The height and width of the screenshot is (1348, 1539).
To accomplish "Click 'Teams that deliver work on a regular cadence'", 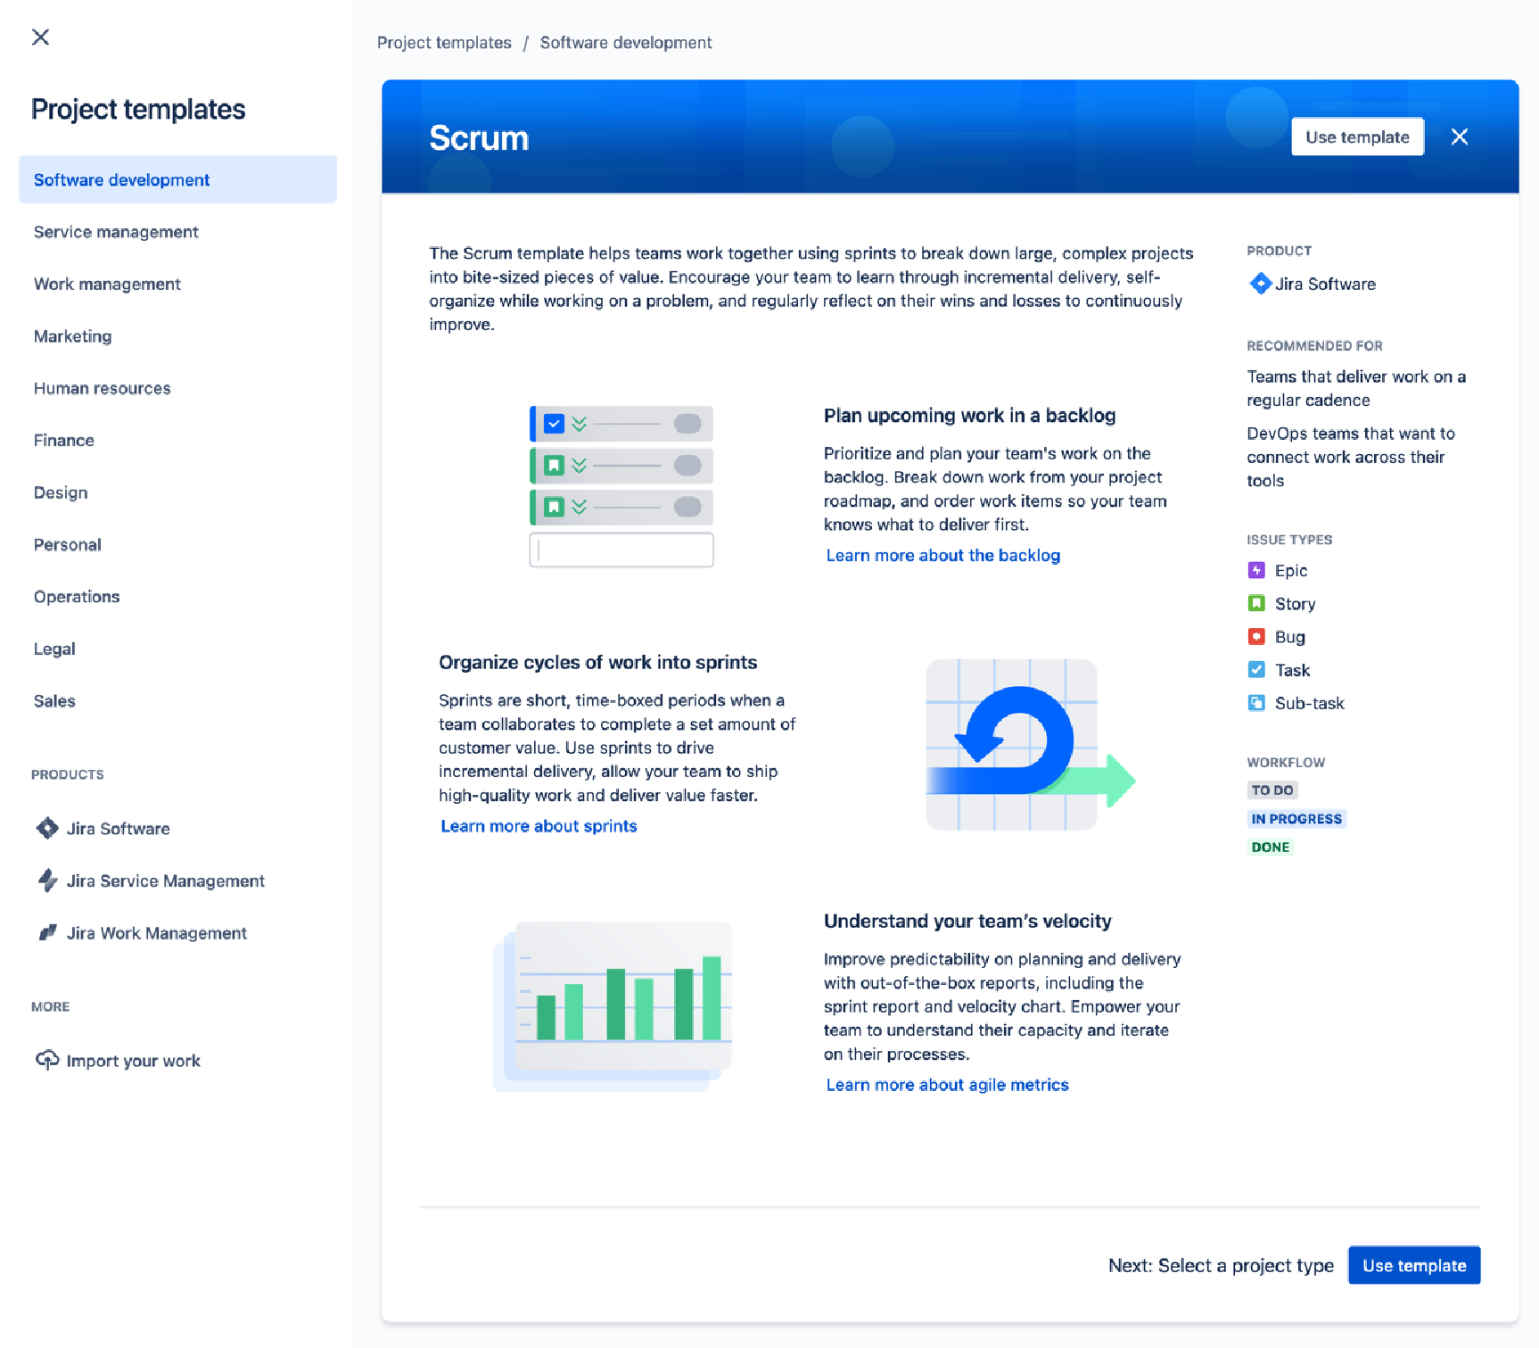I will [1356, 388].
